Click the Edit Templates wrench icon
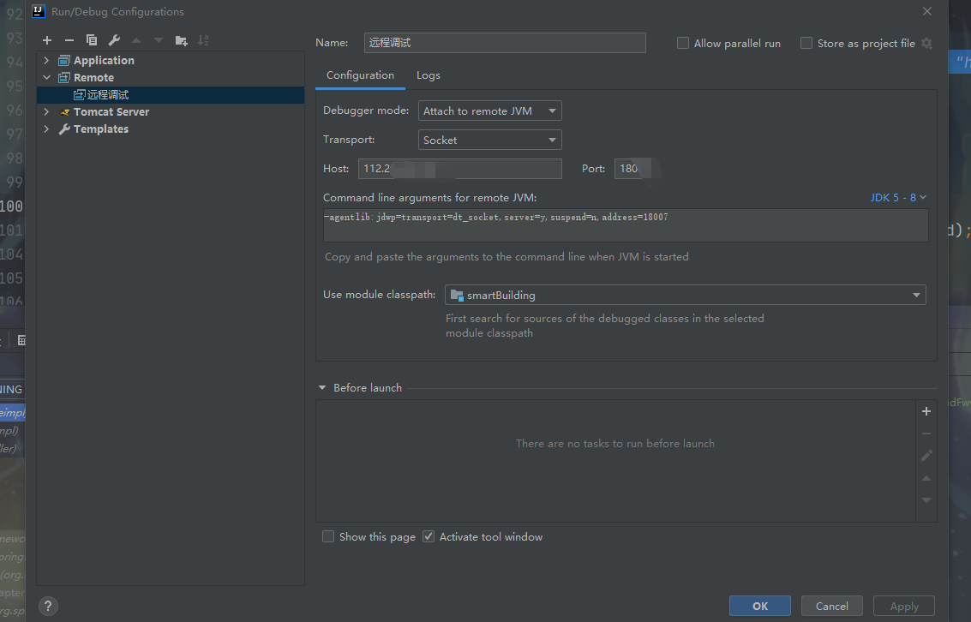Viewport: 971px width, 622px height. (x=114, y=40)
